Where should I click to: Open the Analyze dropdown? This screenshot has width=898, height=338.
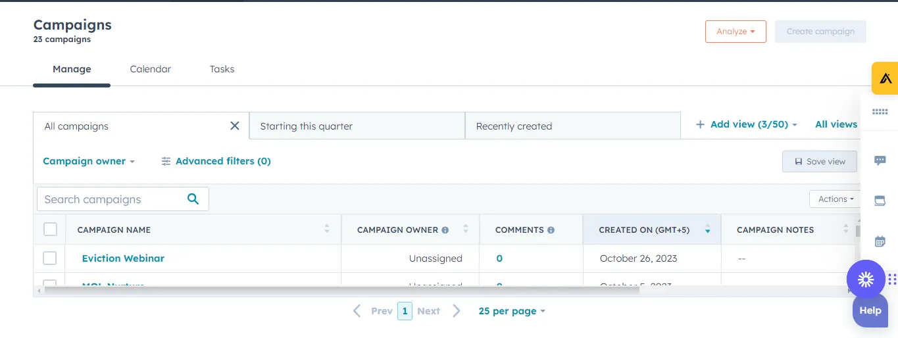point(736,32)
